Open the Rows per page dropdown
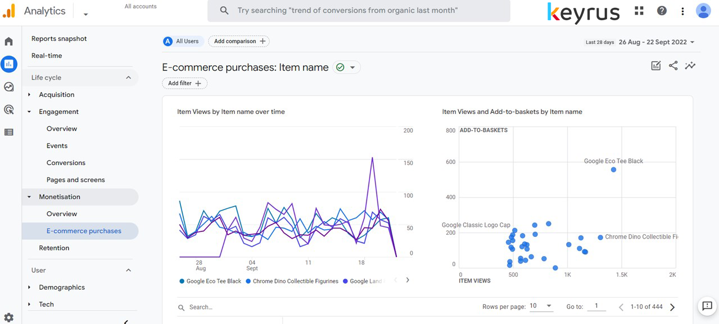719x324 pixels. click(541, 306)
